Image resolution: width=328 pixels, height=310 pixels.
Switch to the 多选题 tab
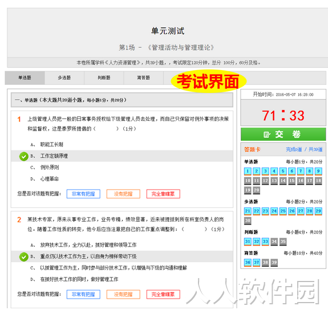pyautogui.click(x=64, y=77)
